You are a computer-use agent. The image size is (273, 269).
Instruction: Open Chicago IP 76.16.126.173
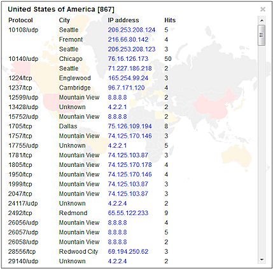click(128, 59)
